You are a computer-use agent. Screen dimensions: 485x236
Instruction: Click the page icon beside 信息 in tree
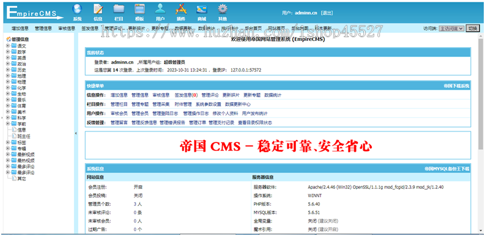coord(14,130)
